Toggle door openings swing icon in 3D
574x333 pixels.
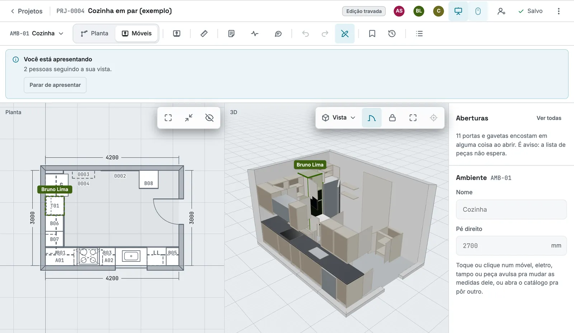click(x=372, y=118)
